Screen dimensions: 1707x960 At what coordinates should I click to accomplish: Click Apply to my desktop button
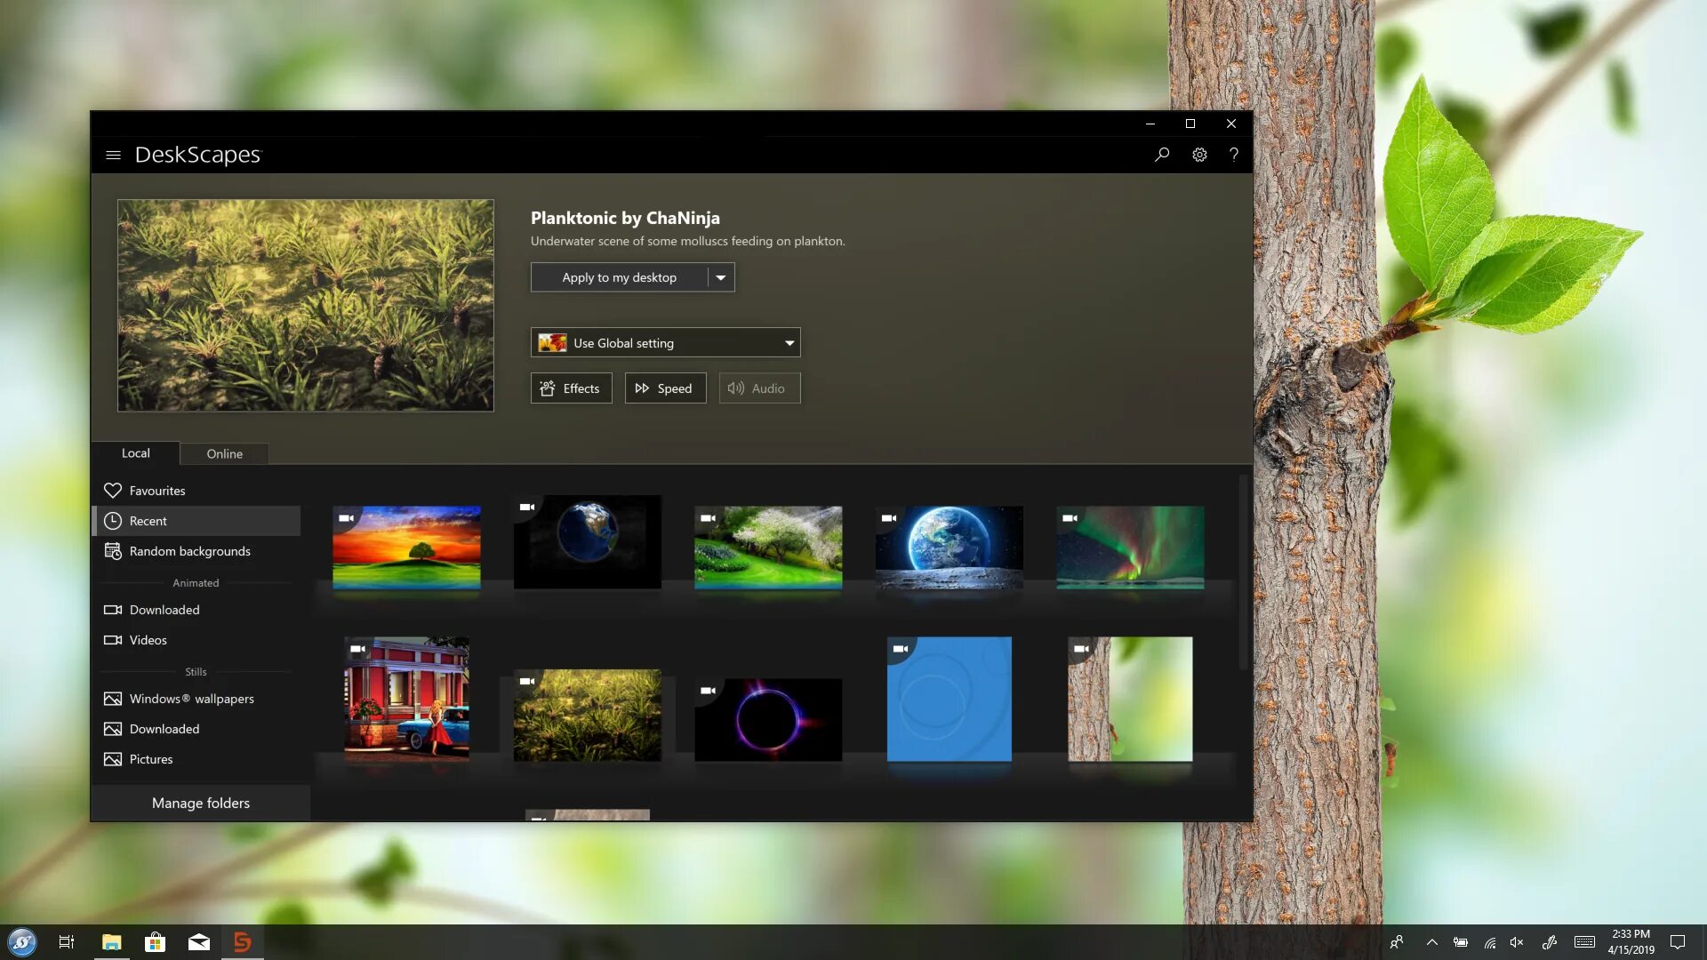pos(620,277)
